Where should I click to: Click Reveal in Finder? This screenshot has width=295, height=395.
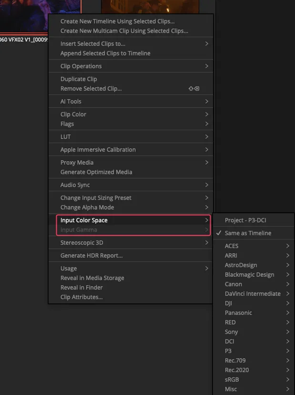81,288
